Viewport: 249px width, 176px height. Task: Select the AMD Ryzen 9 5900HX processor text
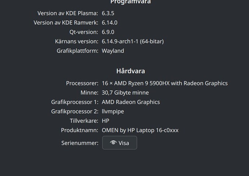(165, 83)
